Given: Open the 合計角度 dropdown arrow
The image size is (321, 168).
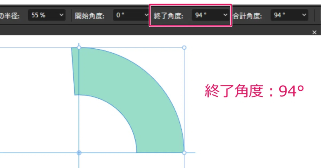Looking at the screenshot, I should (x=304, y=15).
